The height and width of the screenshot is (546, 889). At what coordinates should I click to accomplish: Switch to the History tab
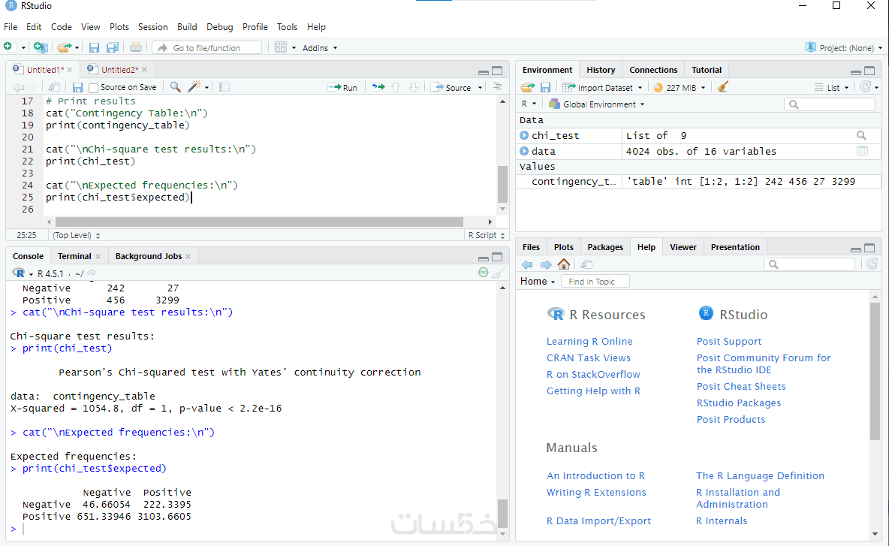[601, 70]
